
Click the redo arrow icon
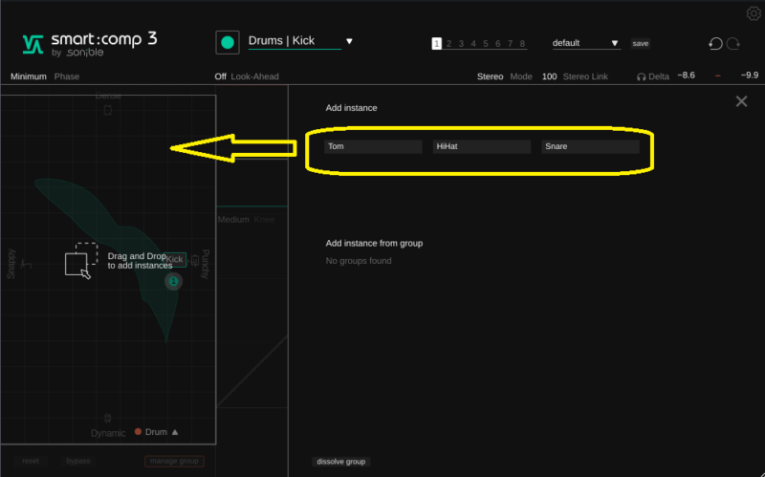[x=733, y=43]
